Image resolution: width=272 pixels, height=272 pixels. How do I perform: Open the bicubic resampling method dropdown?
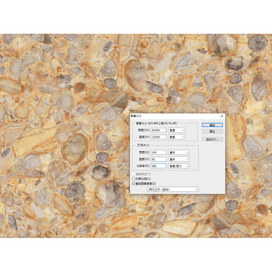coord(173,190)
